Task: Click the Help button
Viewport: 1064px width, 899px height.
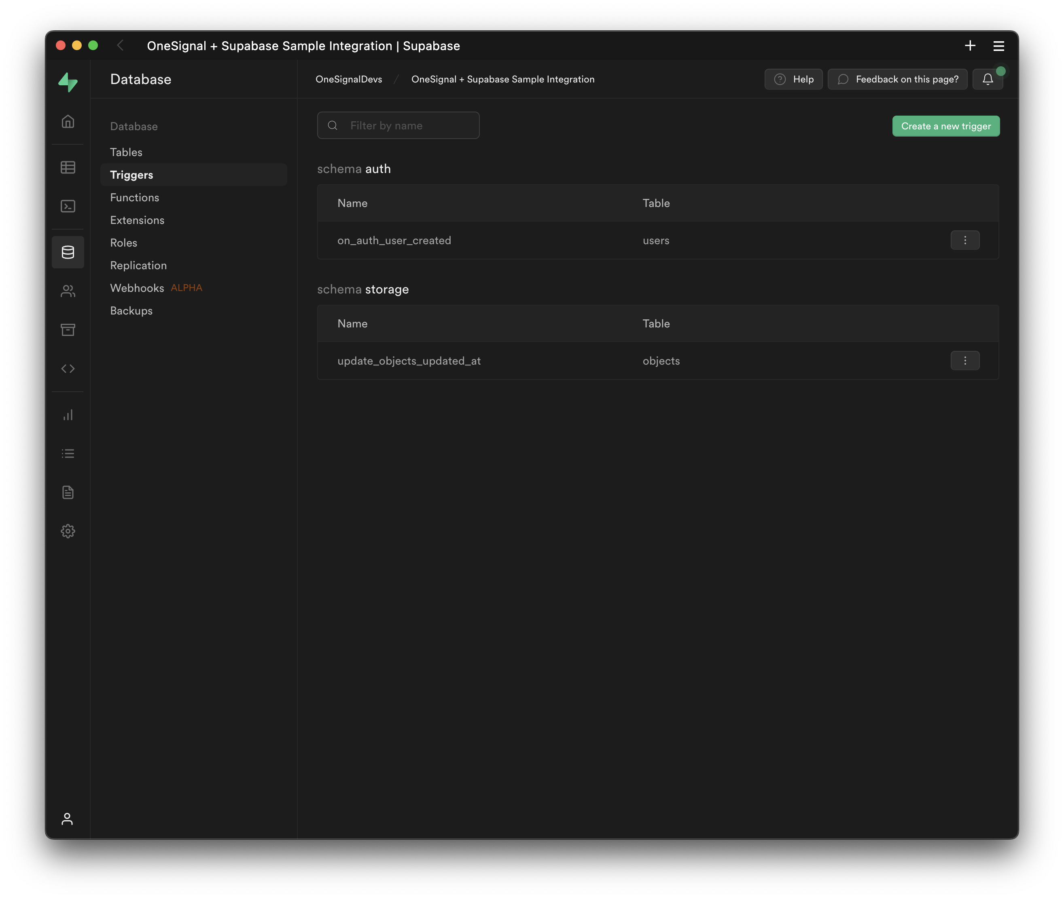Action: point(793,79)
